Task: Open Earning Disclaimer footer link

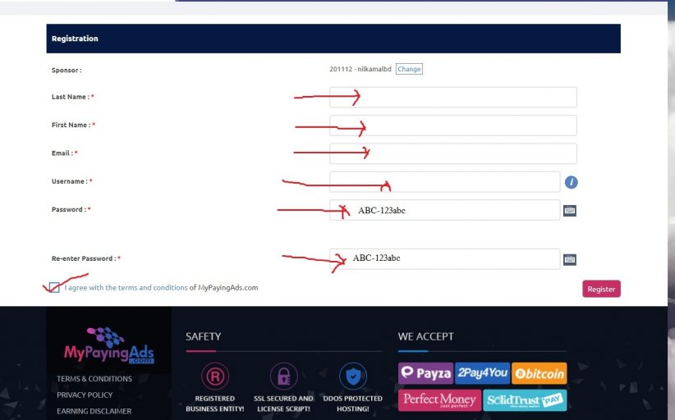Action: coord(94,411)
